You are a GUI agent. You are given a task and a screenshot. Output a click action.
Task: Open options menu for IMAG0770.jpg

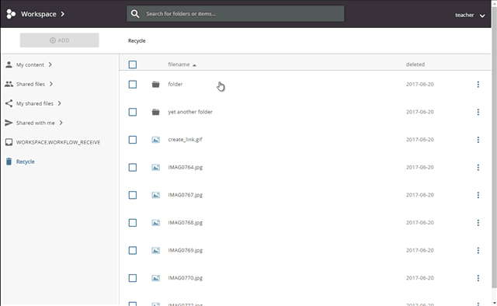478,278
